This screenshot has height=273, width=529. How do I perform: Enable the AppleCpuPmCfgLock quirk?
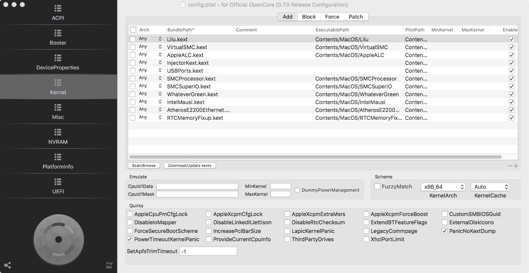click(x=130, y=214)
